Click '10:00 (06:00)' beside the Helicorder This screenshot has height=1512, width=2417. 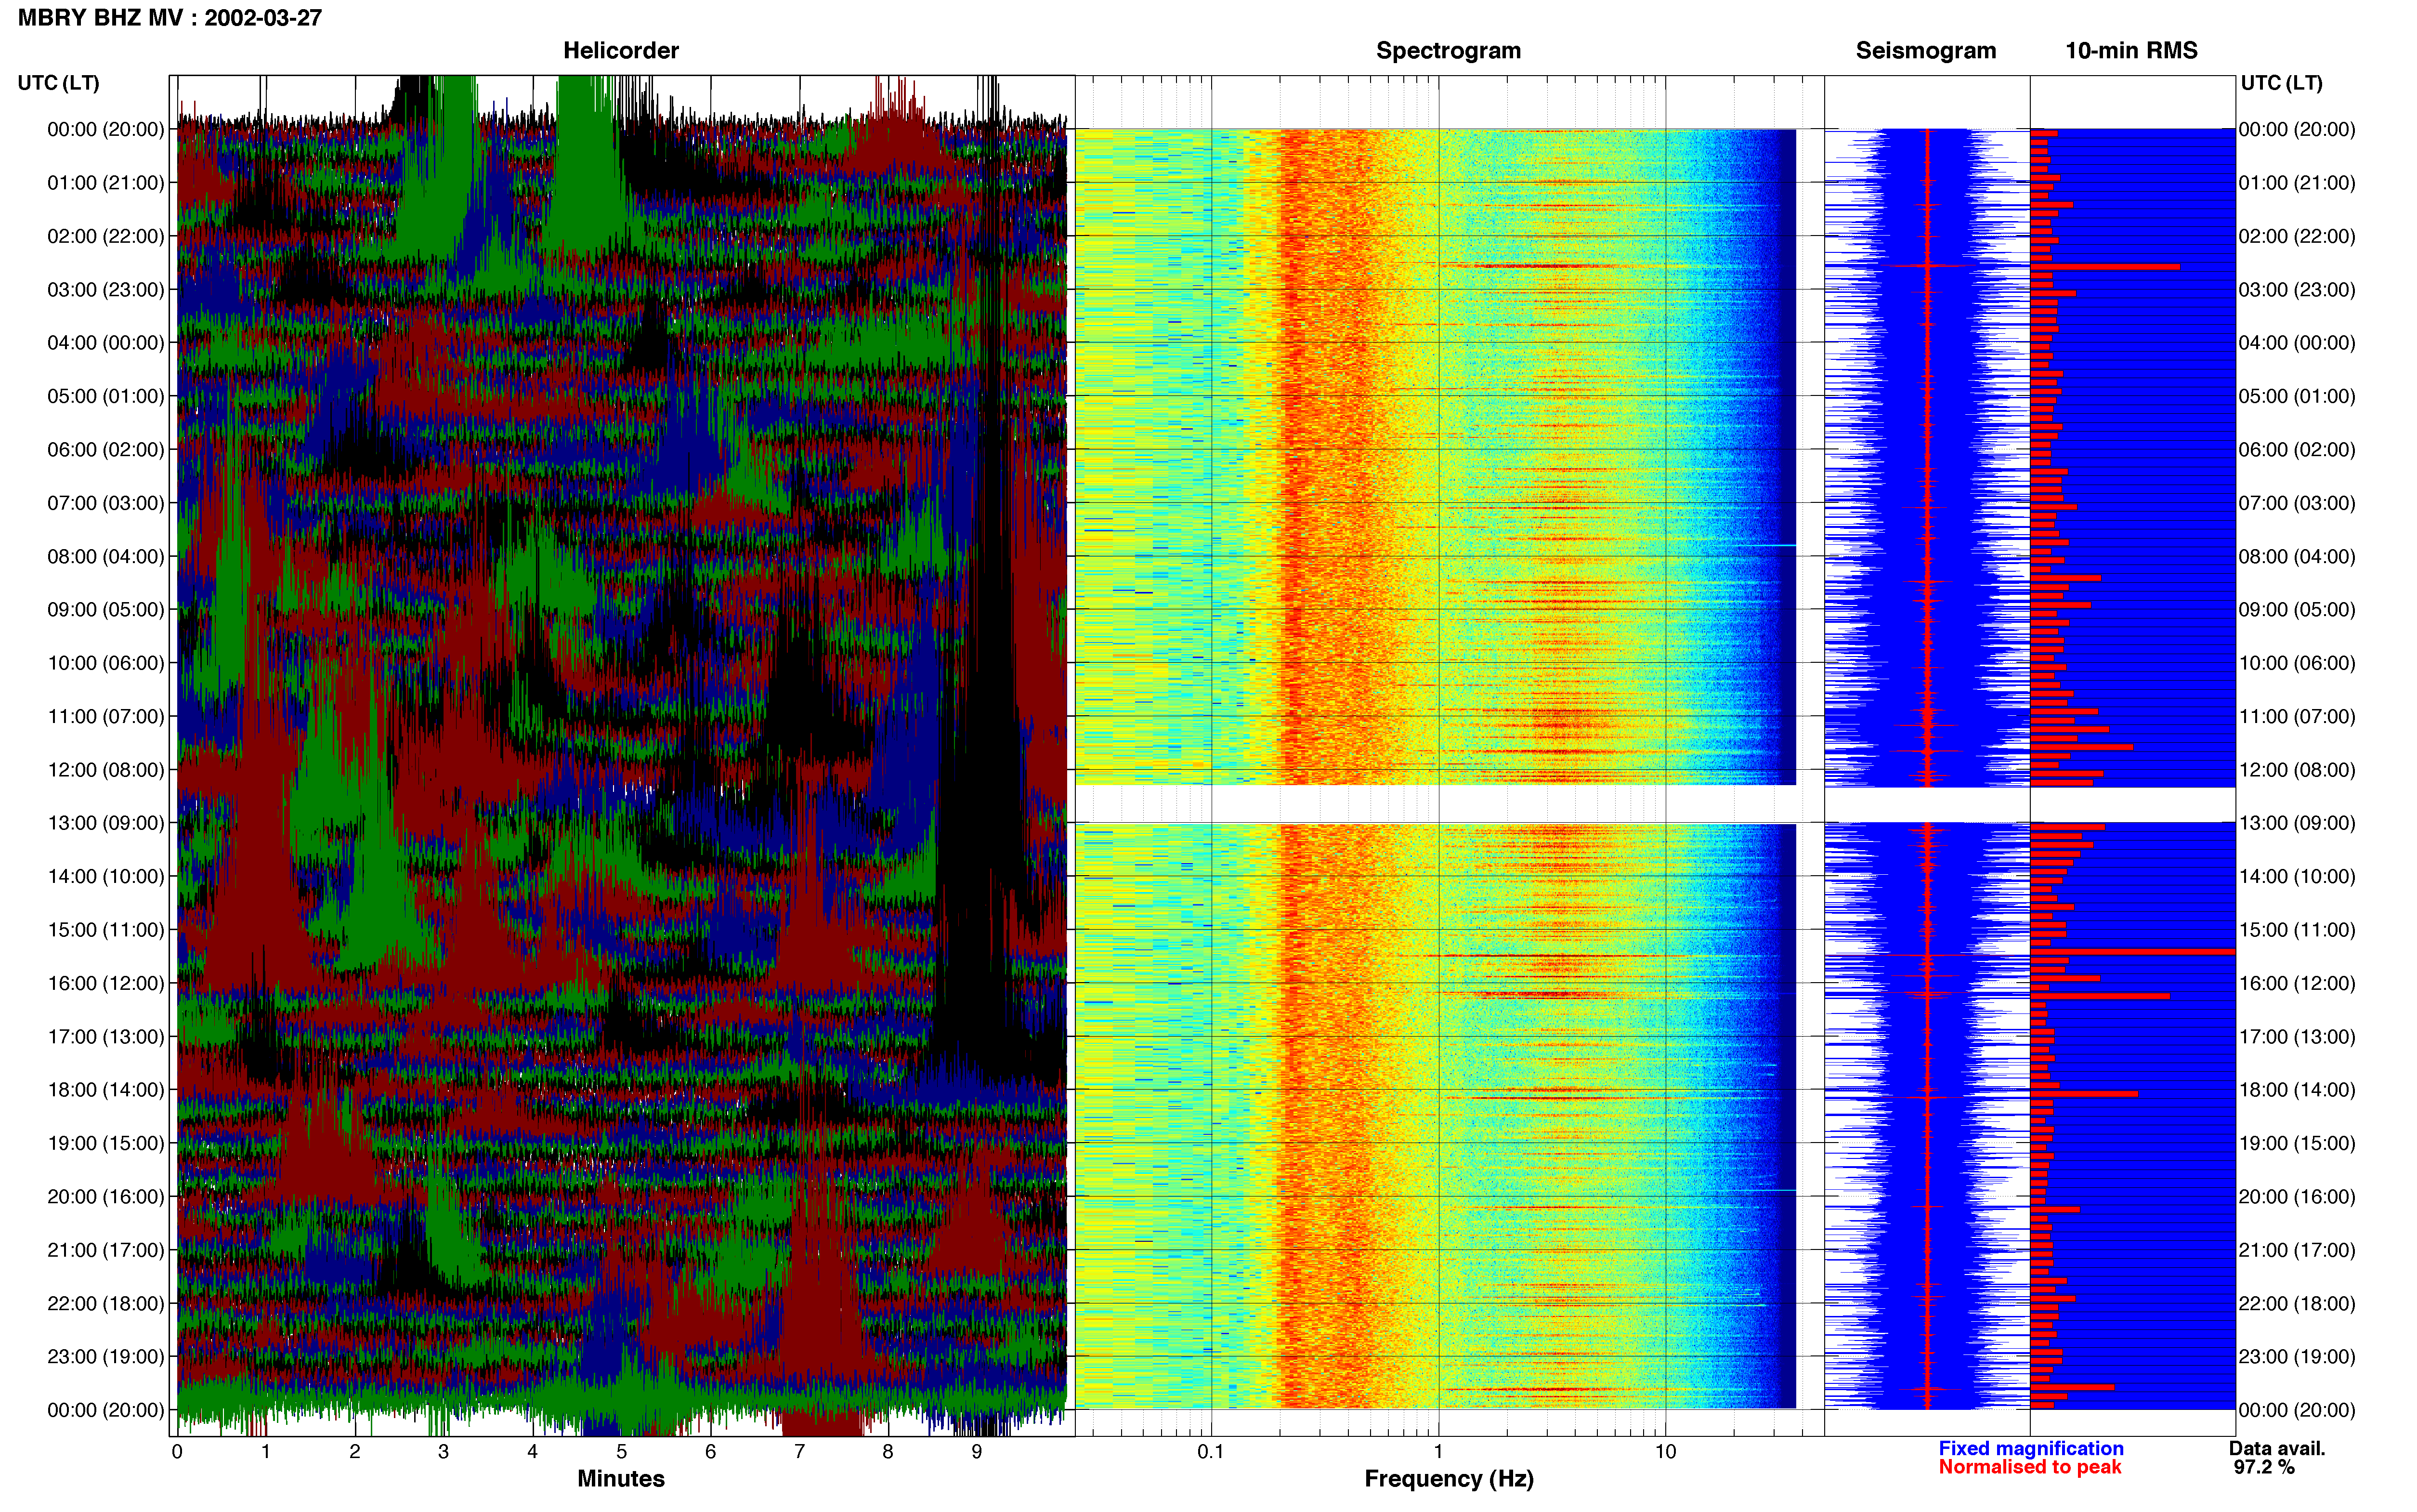pos(106,663)
